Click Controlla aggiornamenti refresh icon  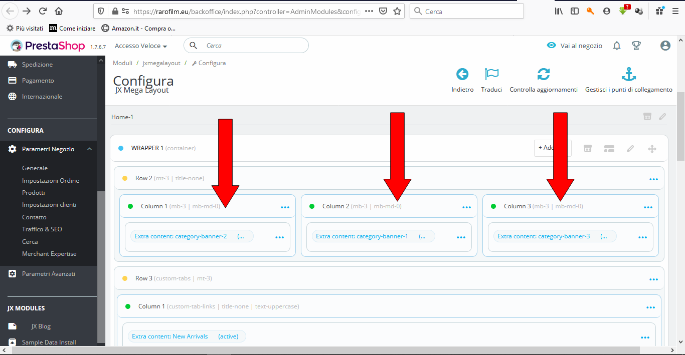pyautogui.click(x=544, y=74)
